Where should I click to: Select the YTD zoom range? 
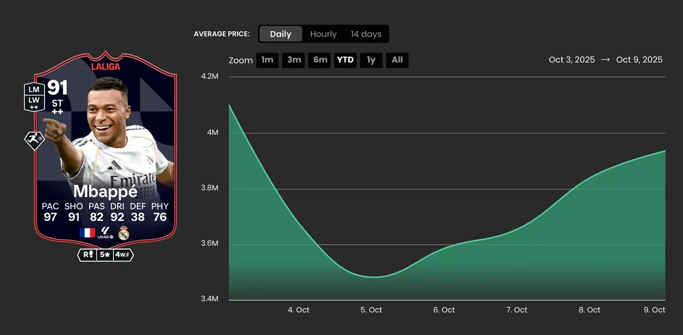tap(345, 60)
